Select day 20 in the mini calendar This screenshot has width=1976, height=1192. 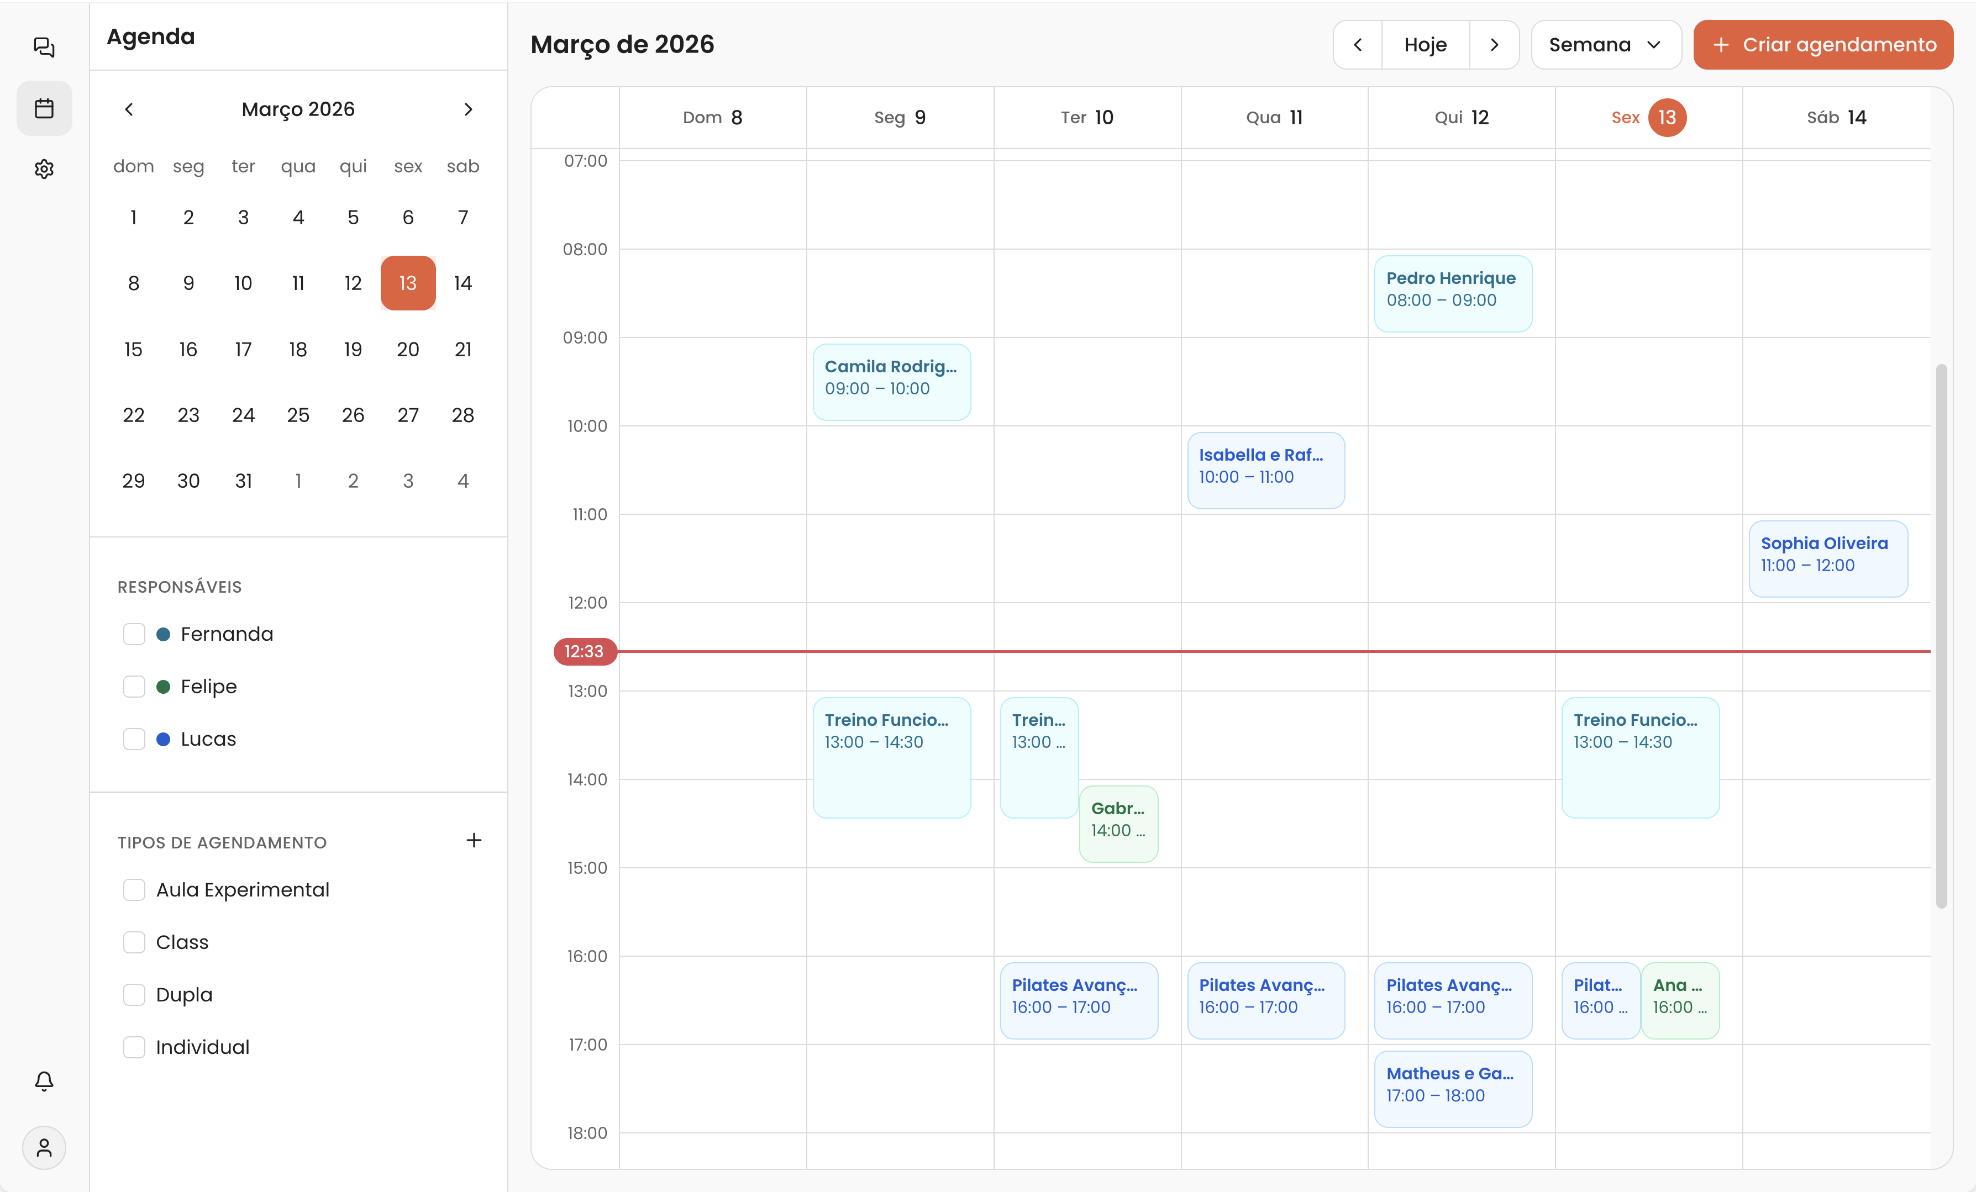pyautogui.click(x=407, y=350)
